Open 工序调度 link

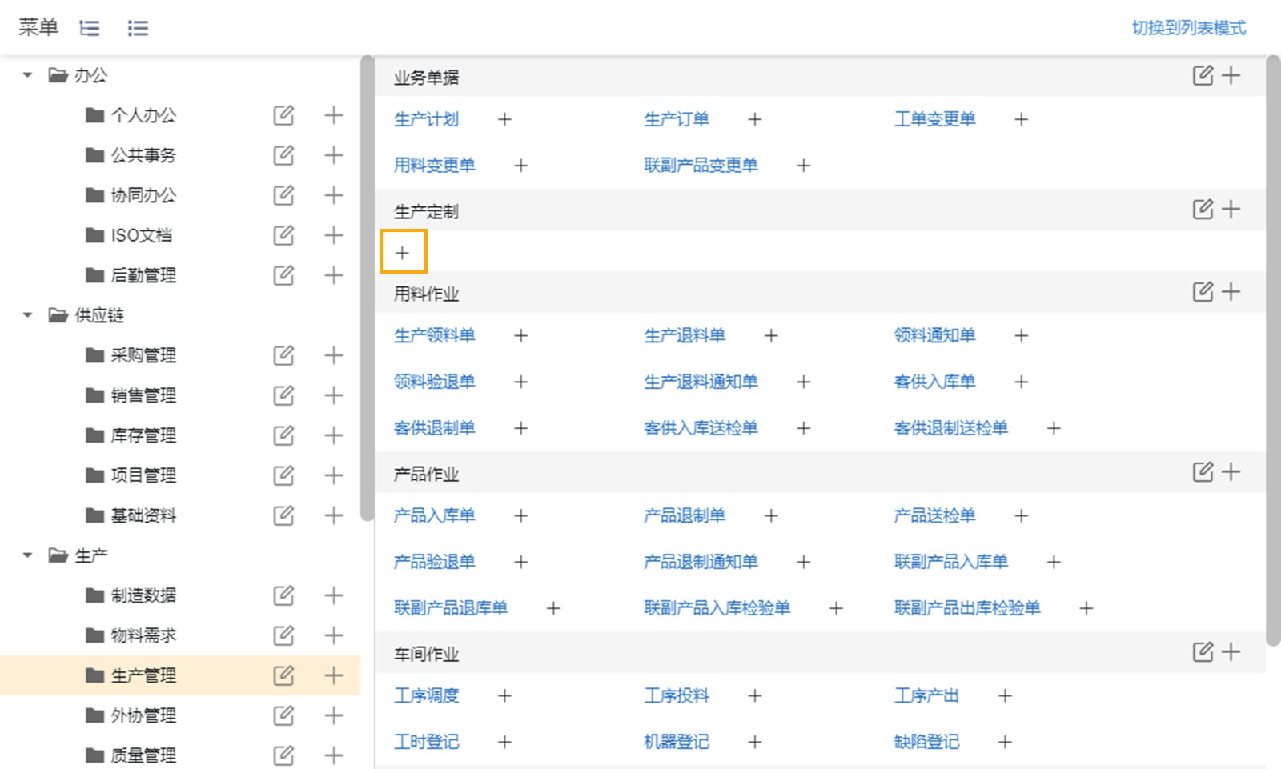pyautogui.click(x=427, y=695)
